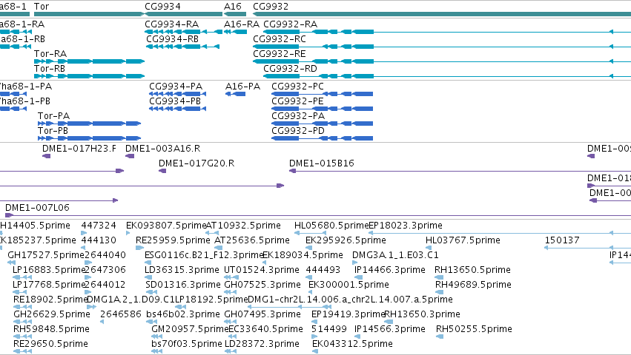Select BAC clone DME1-015B16
The height and width of the screenshot is (355, 631).
click(322, 163)
